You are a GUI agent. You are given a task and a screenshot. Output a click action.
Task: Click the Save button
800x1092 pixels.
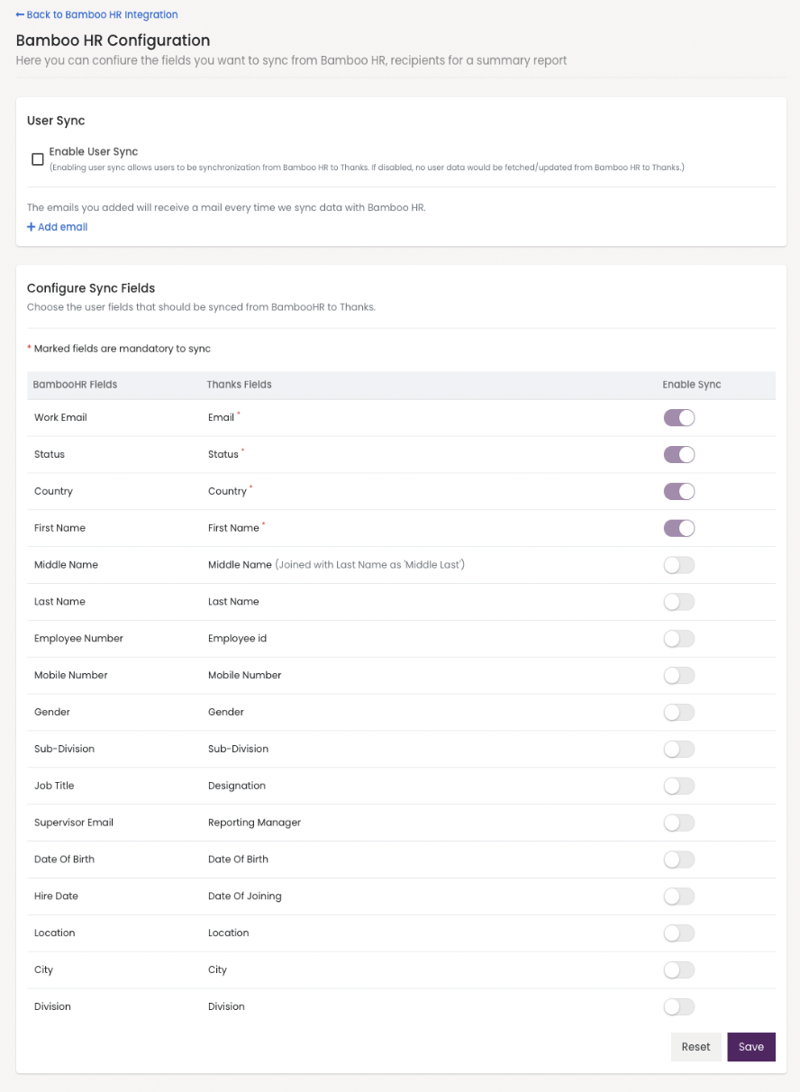click(x=751, y=1047)
